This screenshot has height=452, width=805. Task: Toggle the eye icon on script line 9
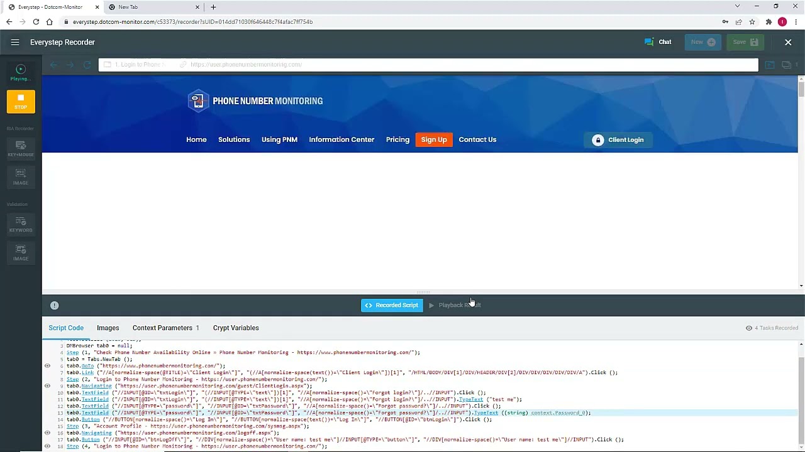click(x=47, y=386)
